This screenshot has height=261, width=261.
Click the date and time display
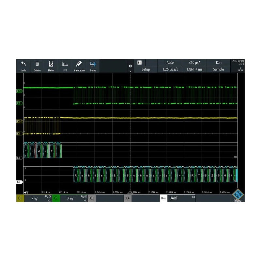pos(238,62)
